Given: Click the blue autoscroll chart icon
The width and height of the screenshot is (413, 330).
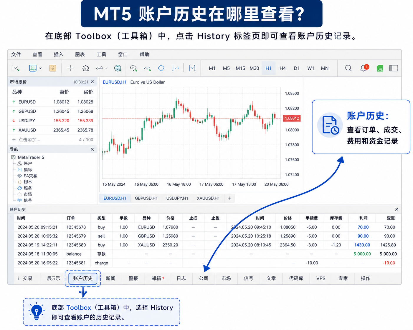Looking at the screenshot, I should (x=192, y=68).
